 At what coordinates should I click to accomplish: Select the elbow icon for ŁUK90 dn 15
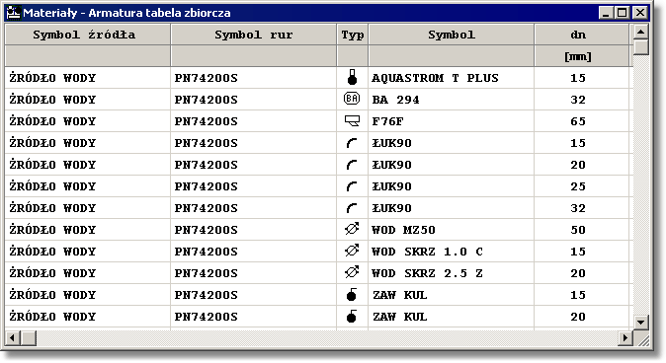pyautogui.click(x=352, y=143)
